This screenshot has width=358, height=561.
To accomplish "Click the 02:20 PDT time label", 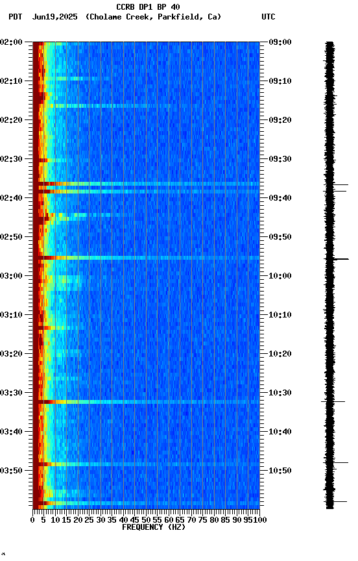I will tap(11, 120).
